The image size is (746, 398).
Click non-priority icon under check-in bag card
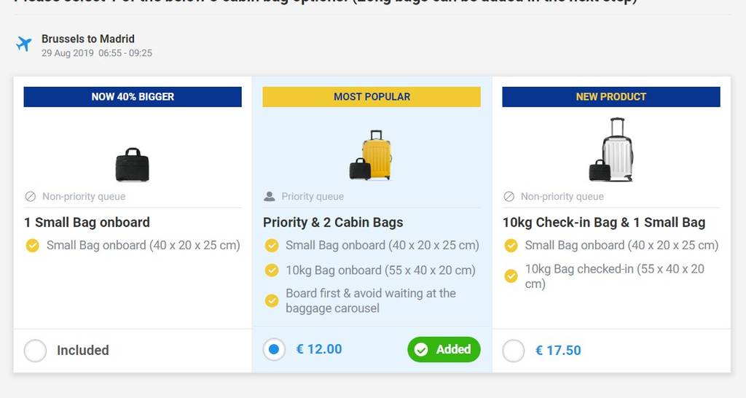coord(509,196)
